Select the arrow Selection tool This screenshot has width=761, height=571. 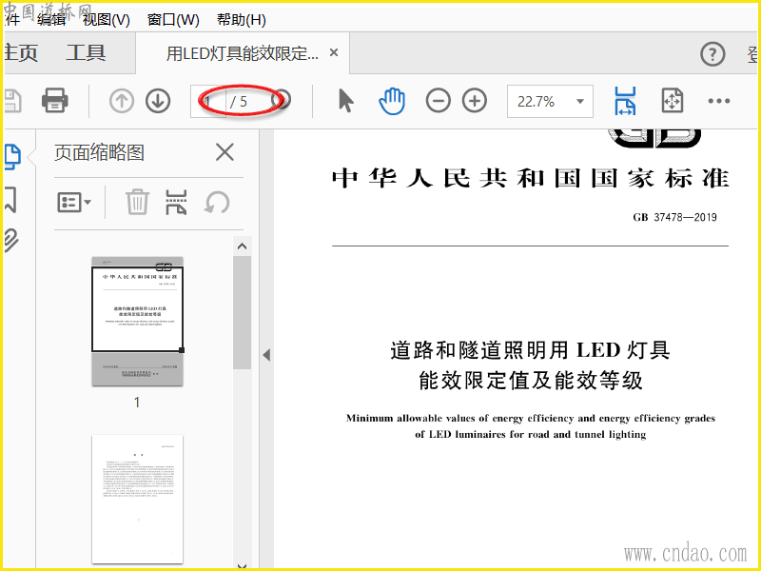pyautogui.click(x=345, y=101)
